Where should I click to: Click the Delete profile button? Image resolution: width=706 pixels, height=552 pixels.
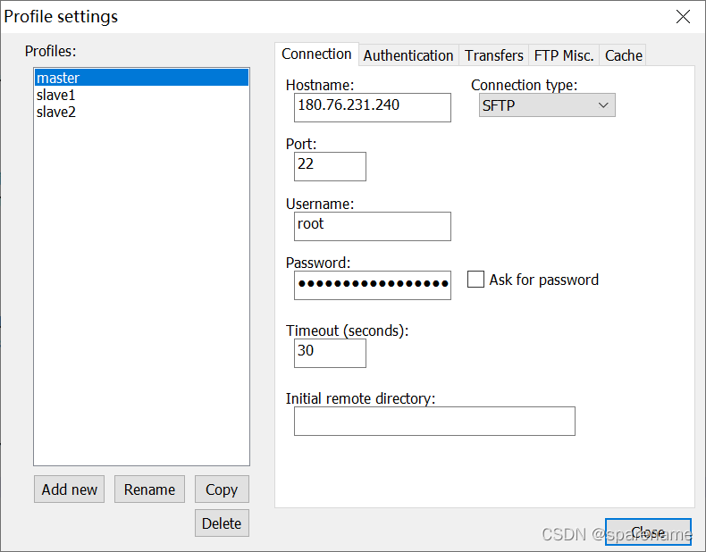tap(222, 523)
